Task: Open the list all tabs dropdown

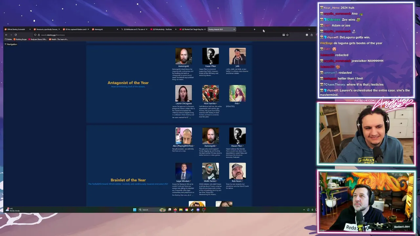Action: tap(309, 29)
